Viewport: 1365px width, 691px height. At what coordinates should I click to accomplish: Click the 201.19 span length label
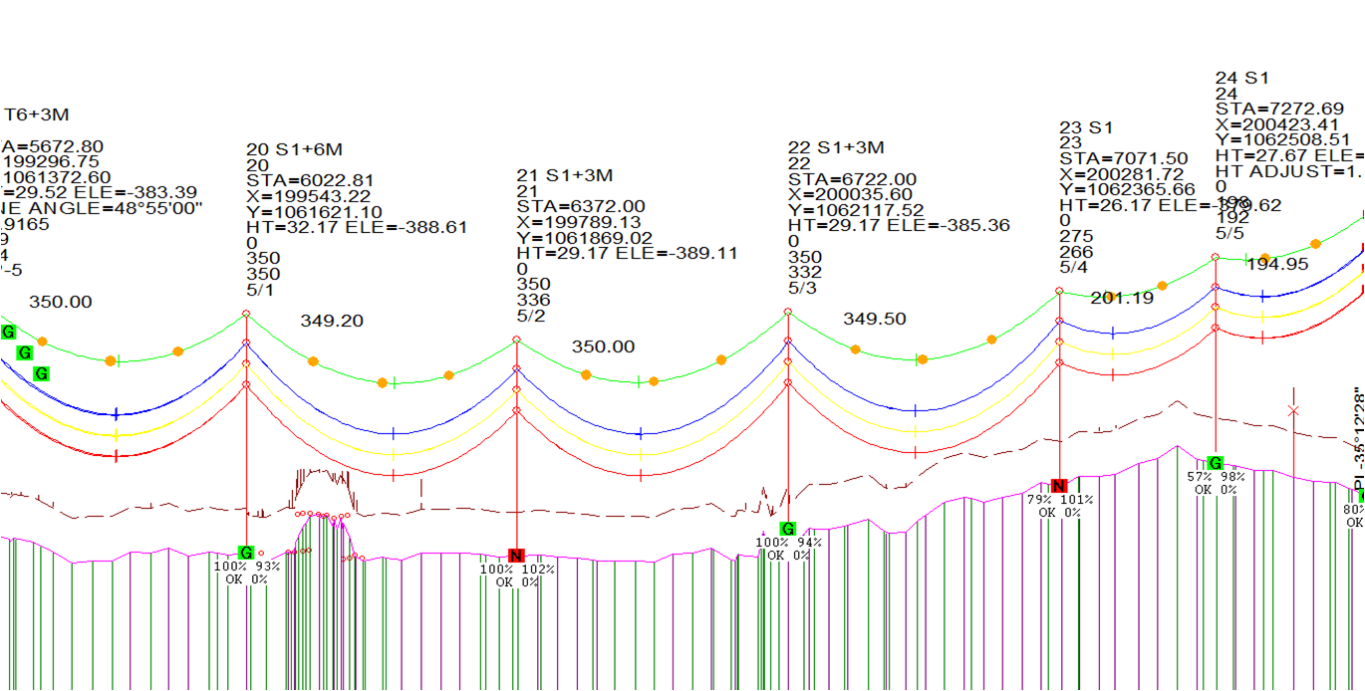coord(1122,298)
